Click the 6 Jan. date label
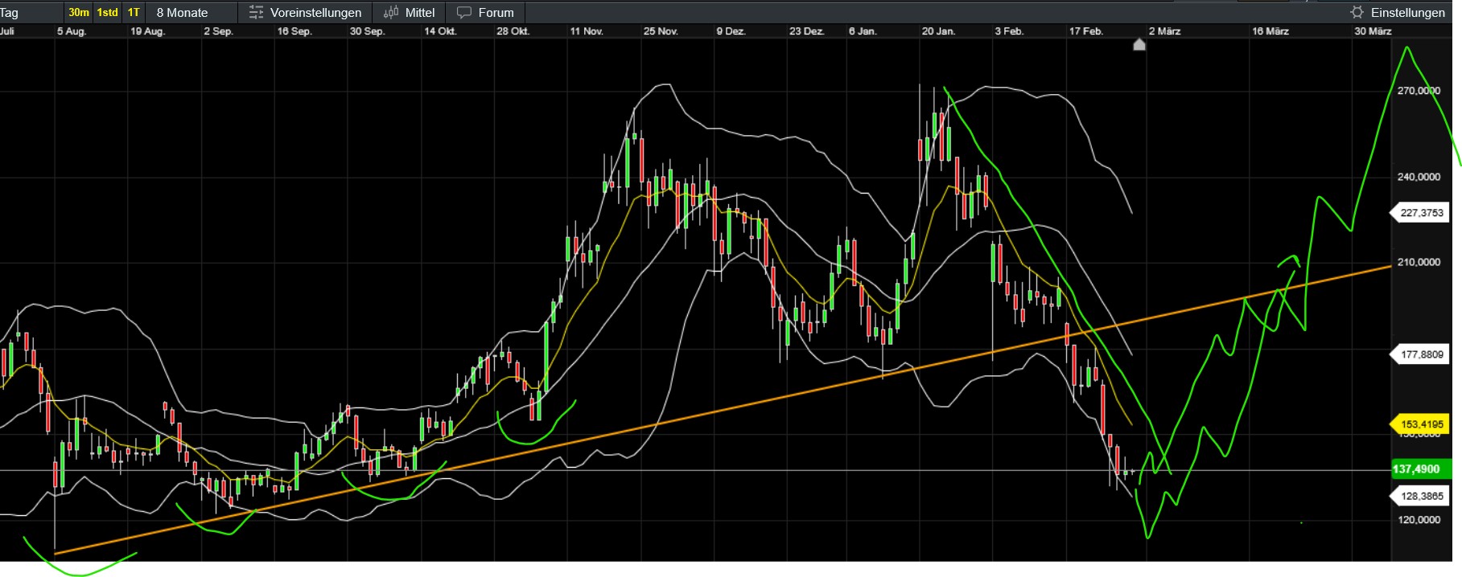The width and height of the screenshot is (1462, 577). 863,31
